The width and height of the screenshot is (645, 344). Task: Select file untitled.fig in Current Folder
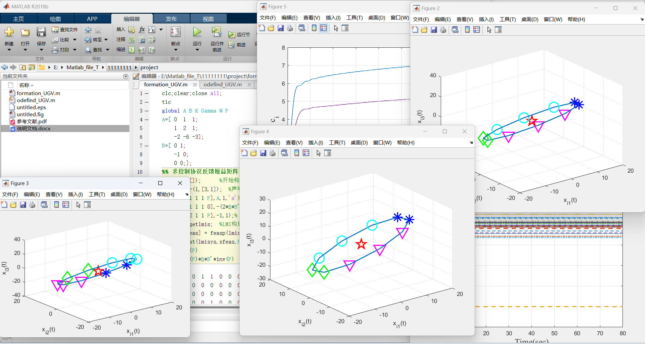tap(30, 115)
